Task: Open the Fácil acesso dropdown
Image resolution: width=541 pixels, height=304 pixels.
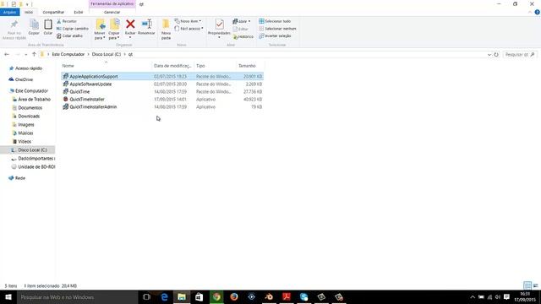Action: pos(189,29)
